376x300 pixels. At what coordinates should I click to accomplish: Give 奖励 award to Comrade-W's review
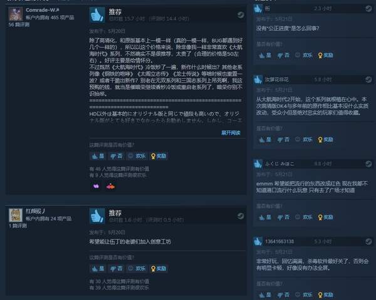pos(159,156)
